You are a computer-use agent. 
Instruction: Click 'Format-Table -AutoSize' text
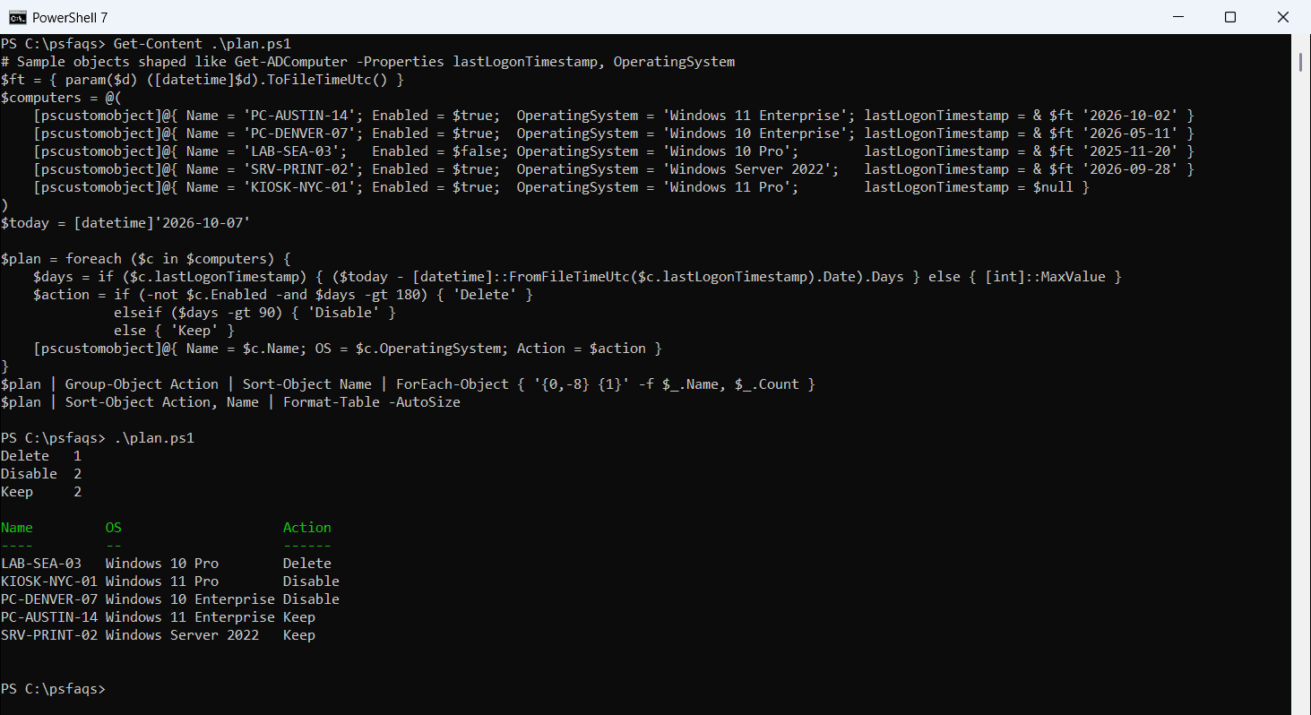coord(372,402)
